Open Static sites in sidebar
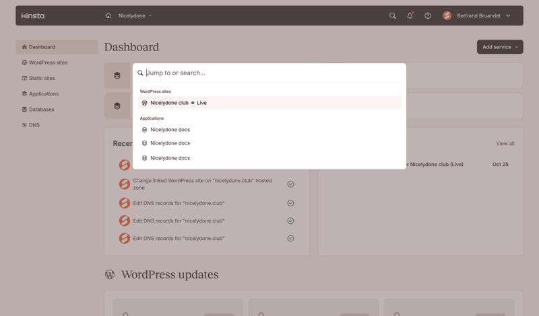This screenshot has height=316, width=539. (x=42, y=78)
